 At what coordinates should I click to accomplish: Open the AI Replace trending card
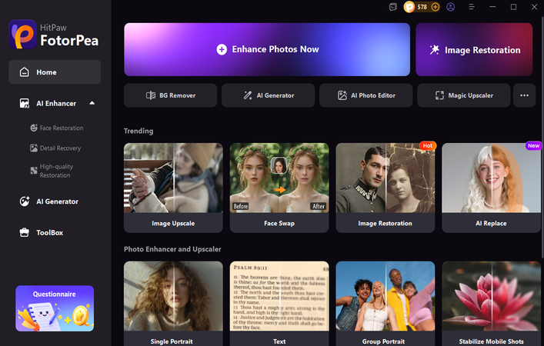[x=491, y=188]
